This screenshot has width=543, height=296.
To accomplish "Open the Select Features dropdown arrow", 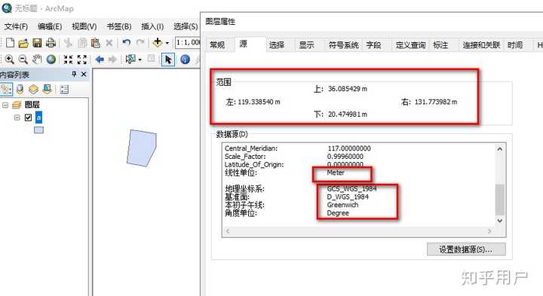I will (x=140, y=60).
